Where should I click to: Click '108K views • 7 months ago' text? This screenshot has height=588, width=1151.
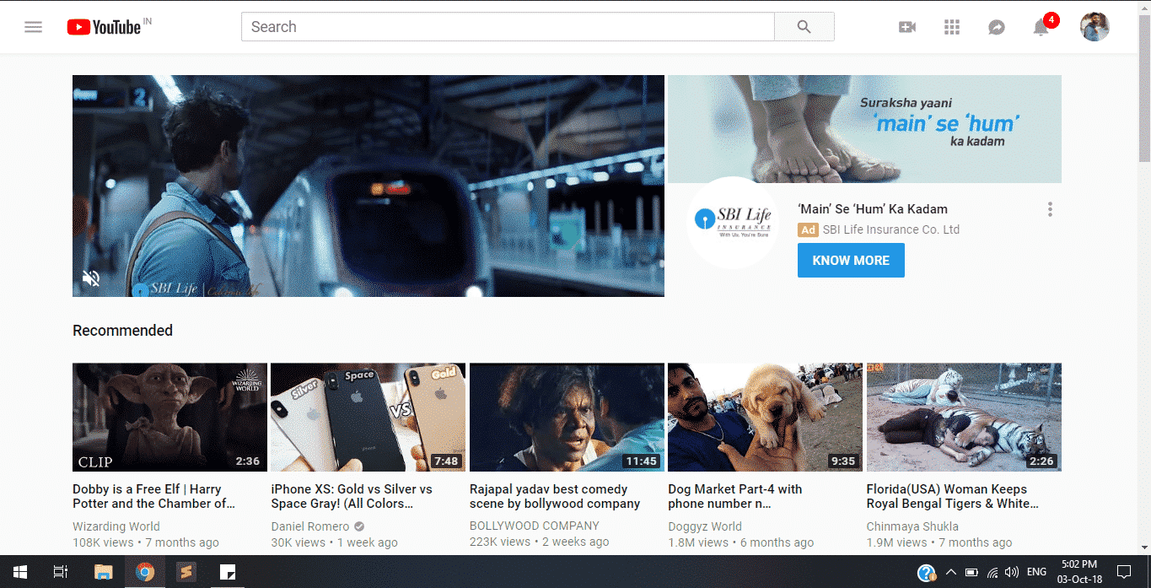click(x=146, y=542)
